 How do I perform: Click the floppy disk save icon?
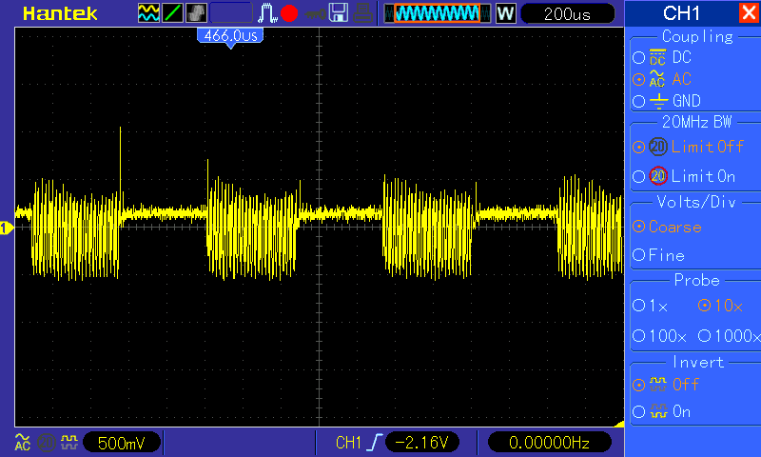(x=339, y=13)
